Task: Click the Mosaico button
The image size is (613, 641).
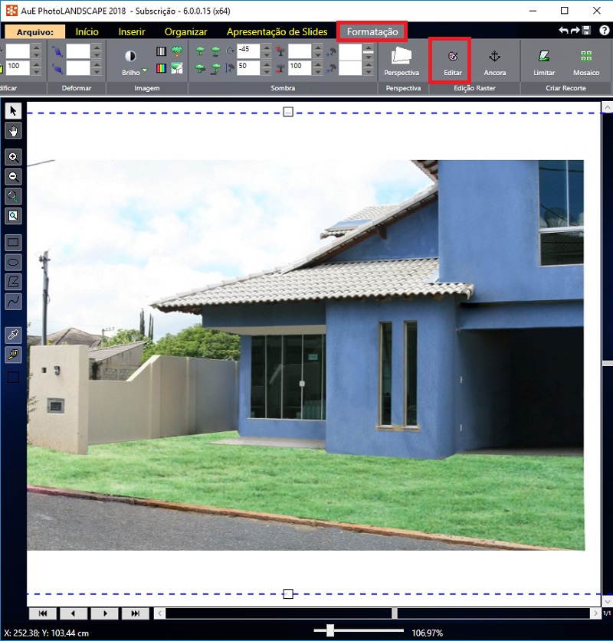Action: (x=586, y=61)
